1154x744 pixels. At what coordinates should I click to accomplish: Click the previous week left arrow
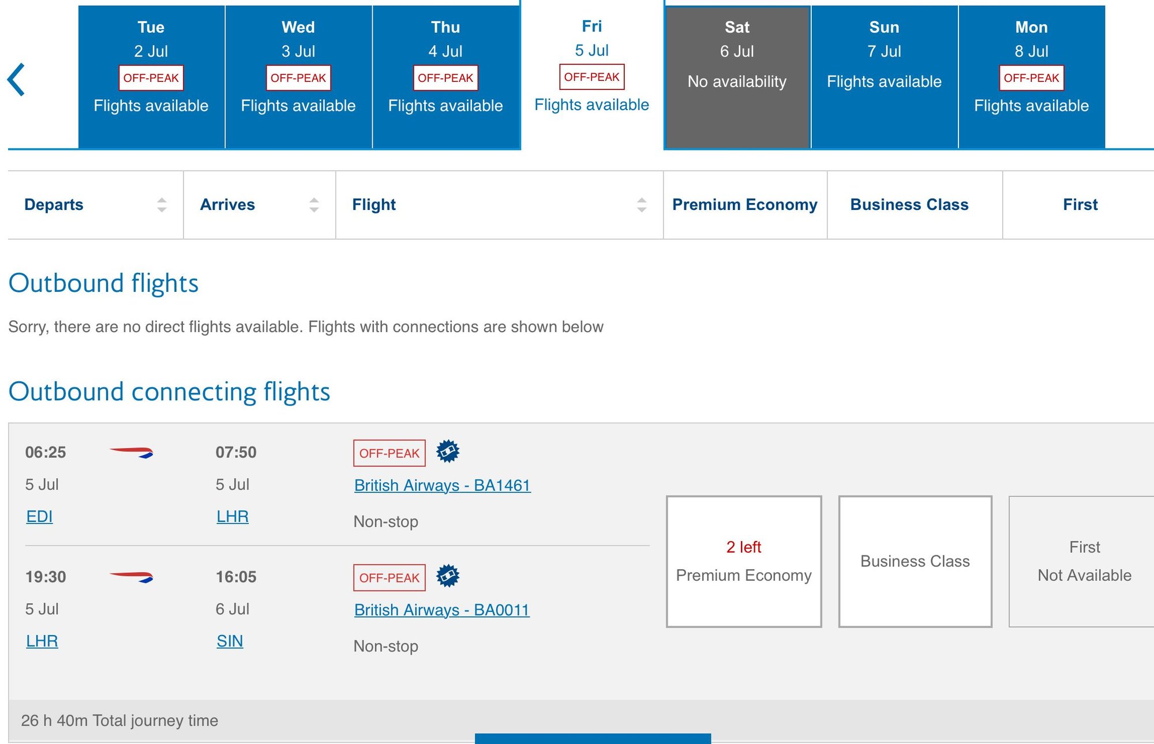[x=16, y=79]
